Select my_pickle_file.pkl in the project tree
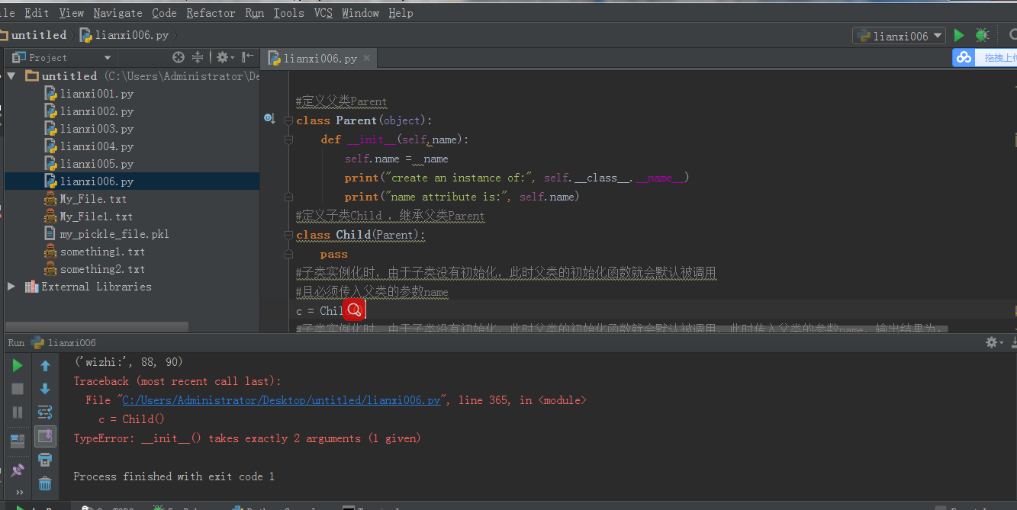Screen dimensions: 1017x510 114,234
